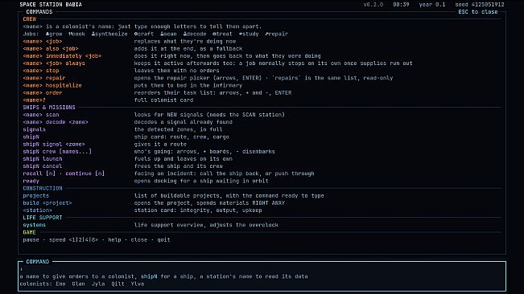Click the study job icon
This screenshot has height=294, width=524.
[x=241, y=34]
